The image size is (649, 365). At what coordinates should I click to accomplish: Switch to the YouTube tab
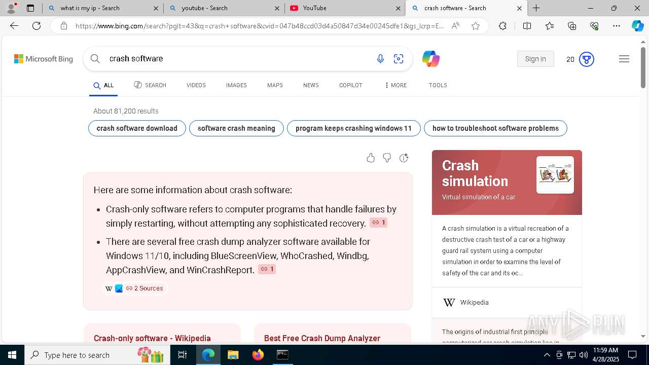(345, 8)
